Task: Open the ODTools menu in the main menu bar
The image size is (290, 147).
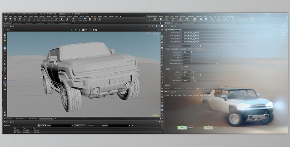Action: 31,14
